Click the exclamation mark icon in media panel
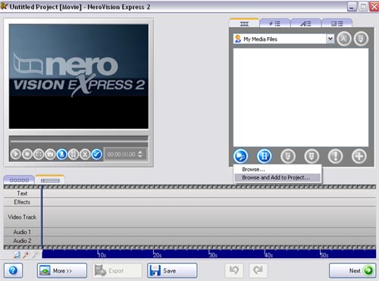This screenshot has width=379, height=281. tap(335, 156)
